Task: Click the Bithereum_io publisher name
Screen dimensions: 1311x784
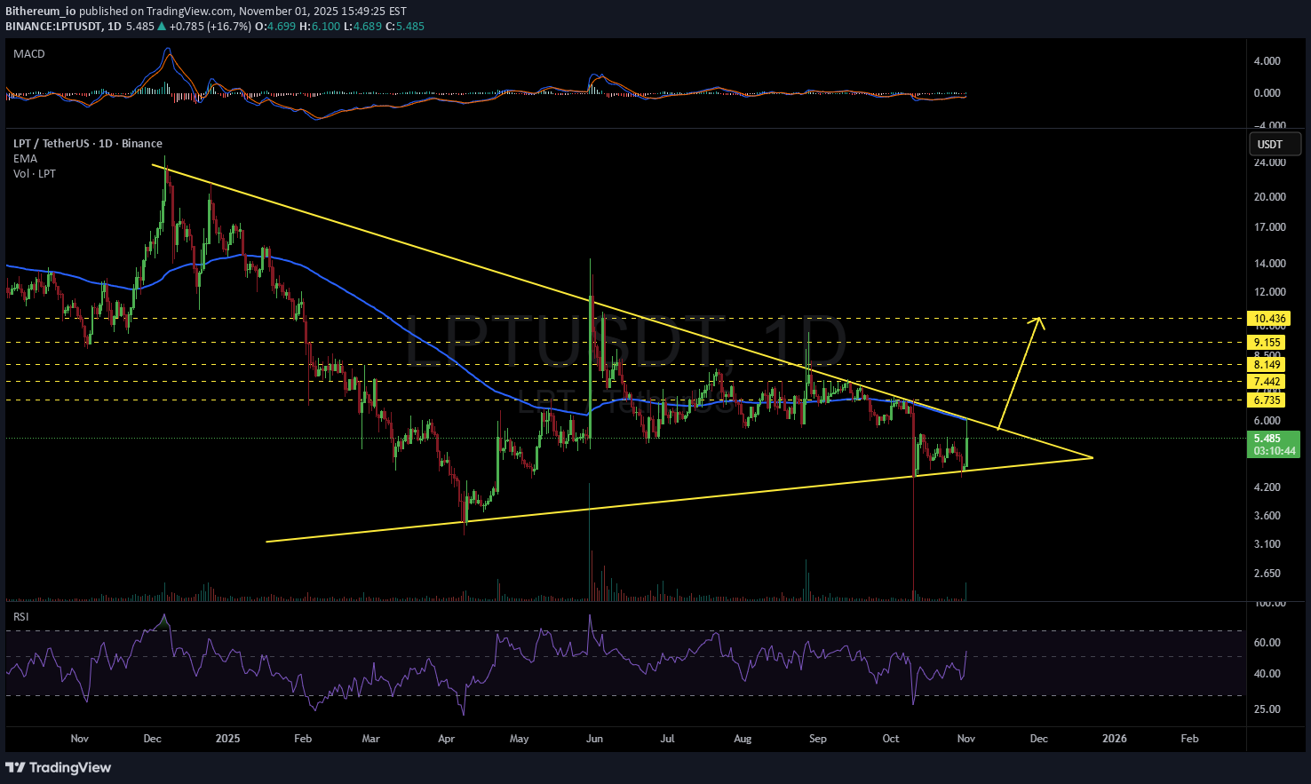Action: [x=41, y=12]
